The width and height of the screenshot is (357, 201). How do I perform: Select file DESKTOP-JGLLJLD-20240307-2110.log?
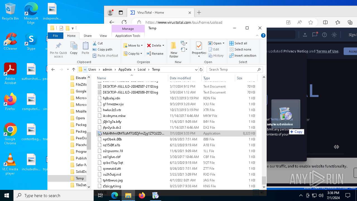pos(176,87)
